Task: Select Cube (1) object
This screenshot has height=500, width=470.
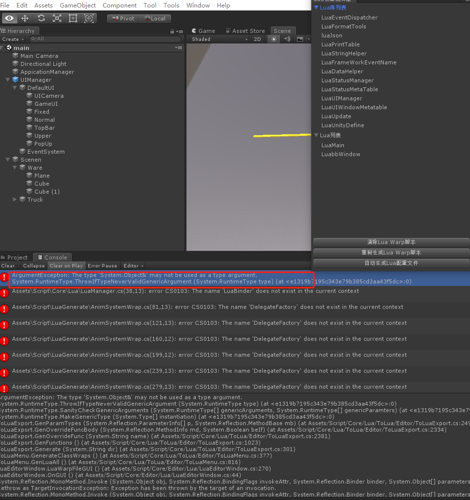Action: (47, 191)
